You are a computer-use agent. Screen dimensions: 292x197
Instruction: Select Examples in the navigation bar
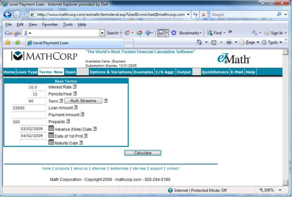143,72
